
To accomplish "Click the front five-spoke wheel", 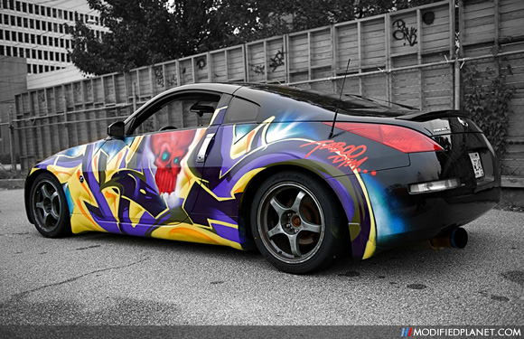I will [x=49, y=205].
